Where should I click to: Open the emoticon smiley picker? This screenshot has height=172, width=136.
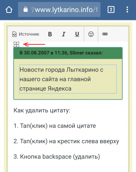pyautogui.click(x=91, y=34)
